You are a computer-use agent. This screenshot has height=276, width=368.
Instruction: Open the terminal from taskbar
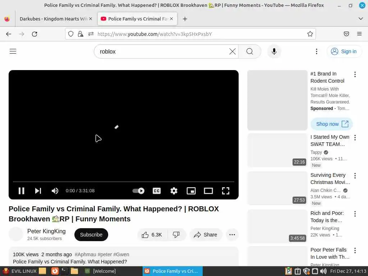coord(64,271)
